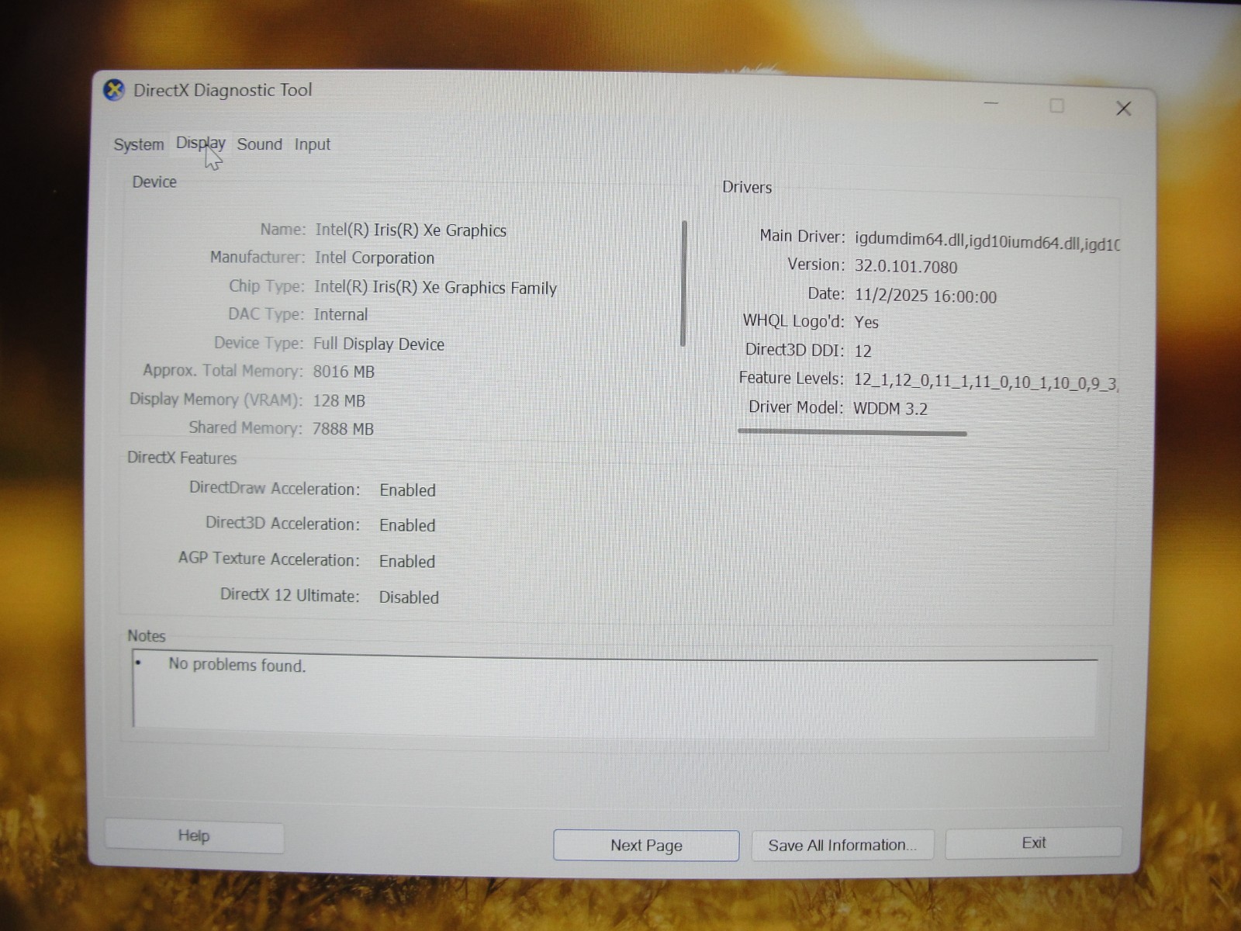The width and height of the screenshot is (1241, 931).
Task: Click the WHQL Logo'd value 'Yes'
Action: pos(866,322)
